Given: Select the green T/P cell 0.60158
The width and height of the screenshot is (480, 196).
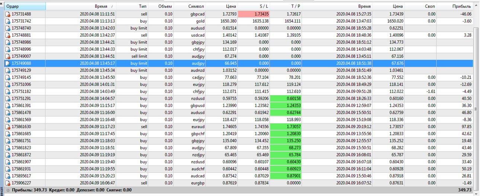Looking at the screenshot, I should tap(286, 99).
